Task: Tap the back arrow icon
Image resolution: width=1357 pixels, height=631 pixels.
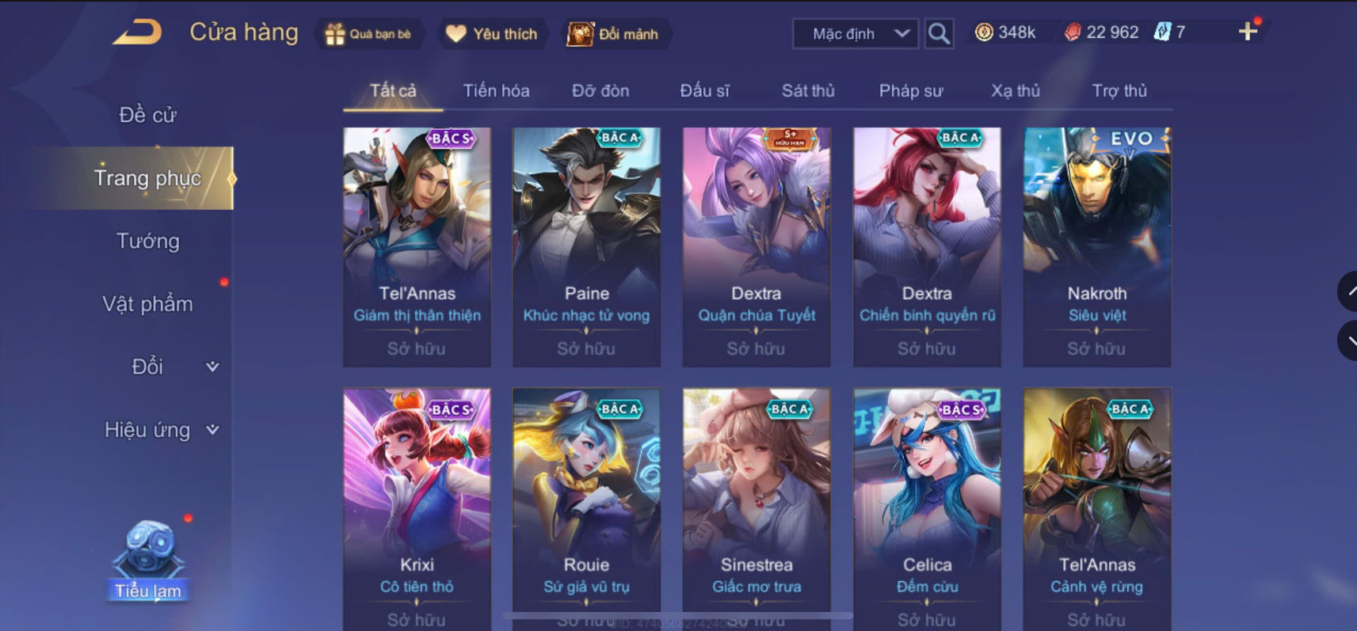Action: (x=137, y=33)
